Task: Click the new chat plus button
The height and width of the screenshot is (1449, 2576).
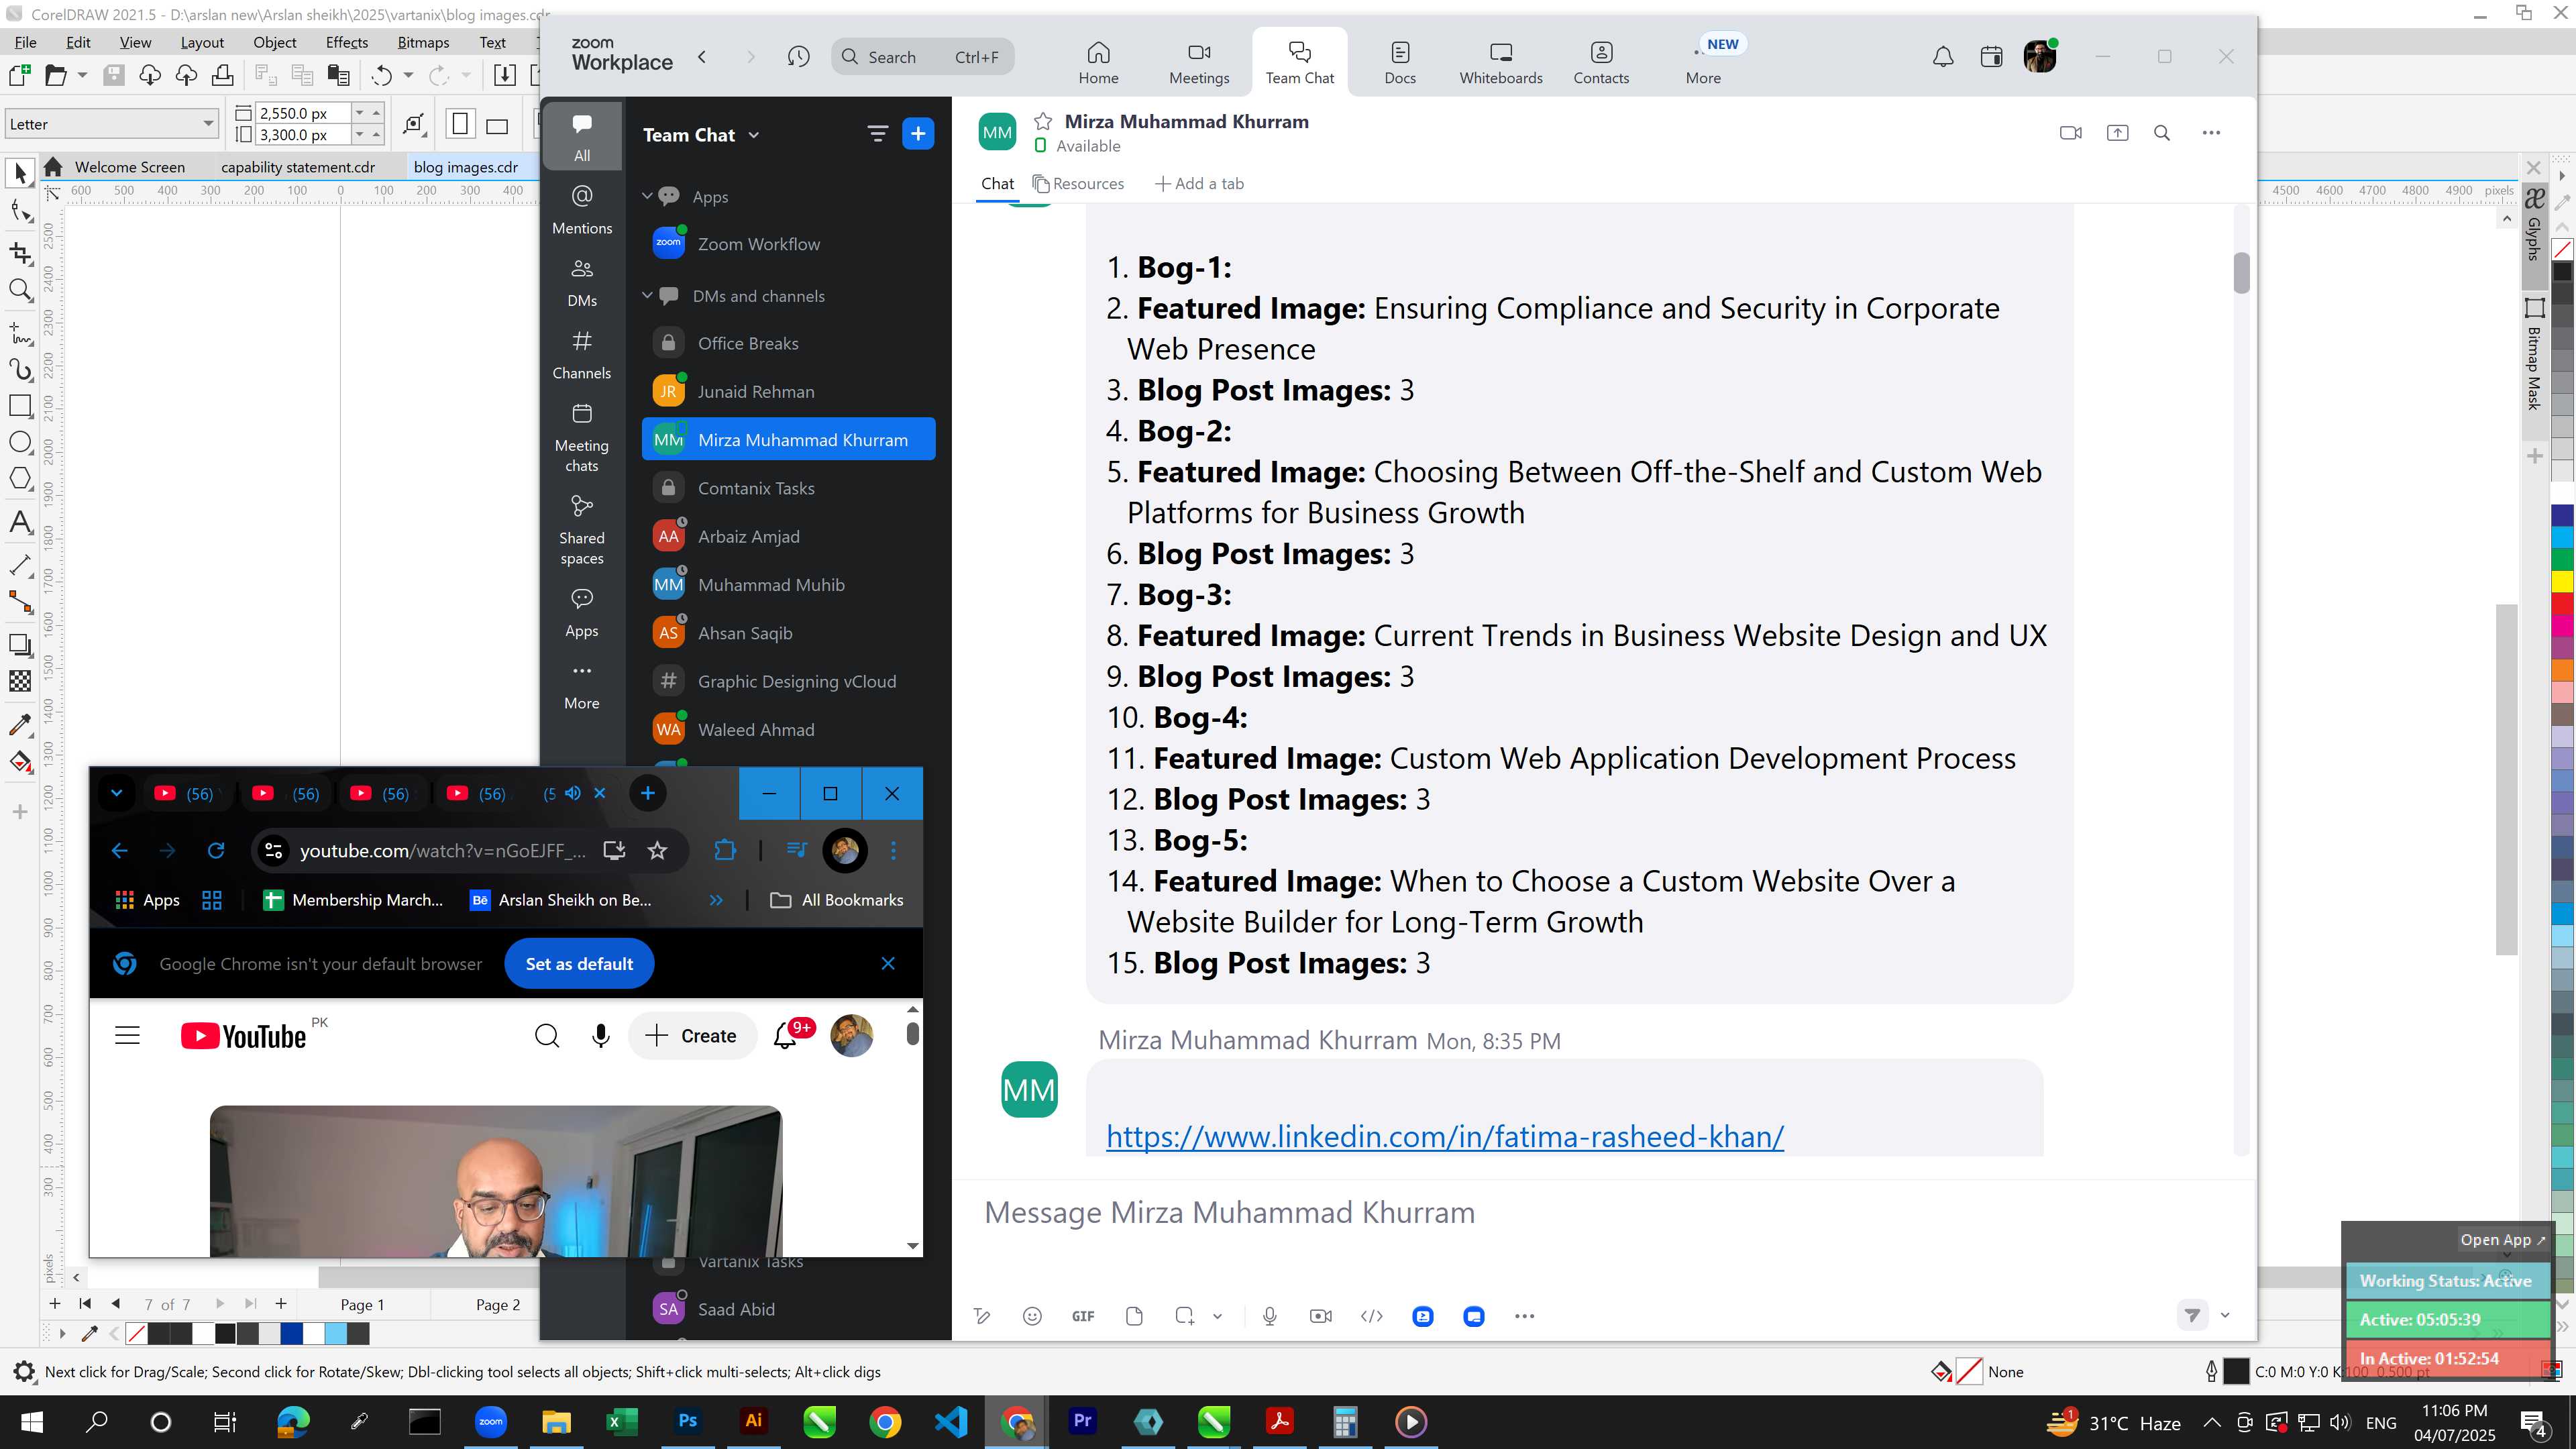Action: 918,134
